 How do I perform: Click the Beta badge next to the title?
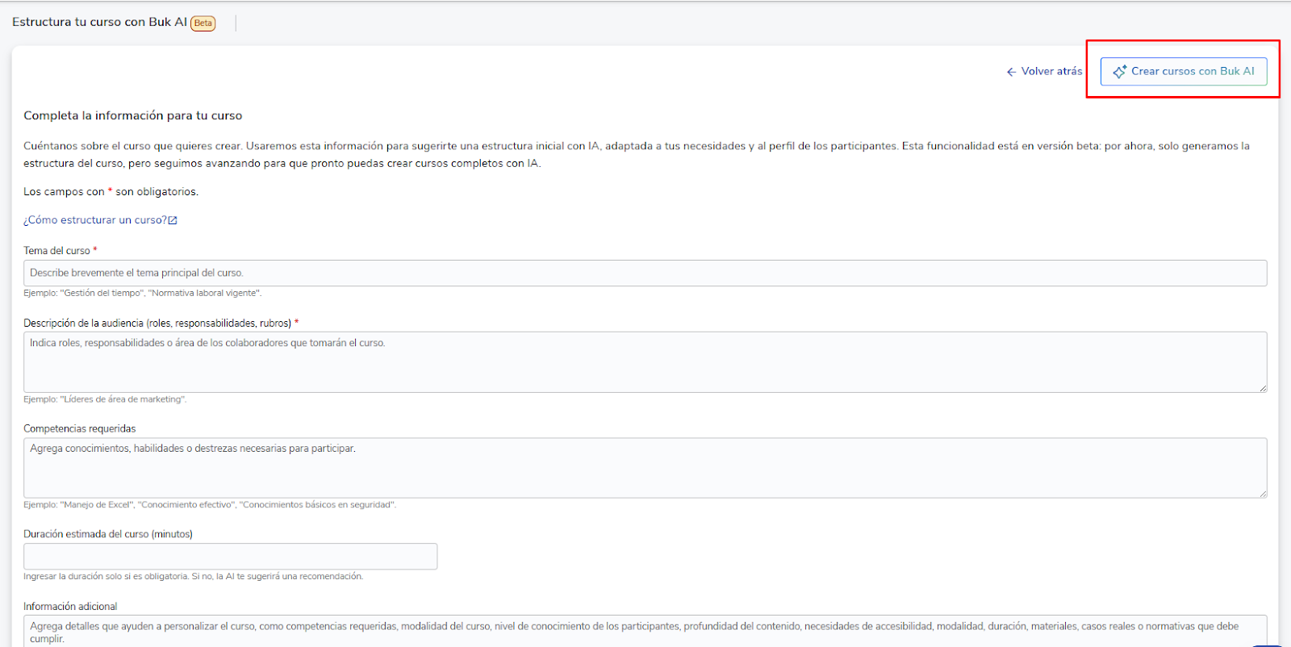203,23
